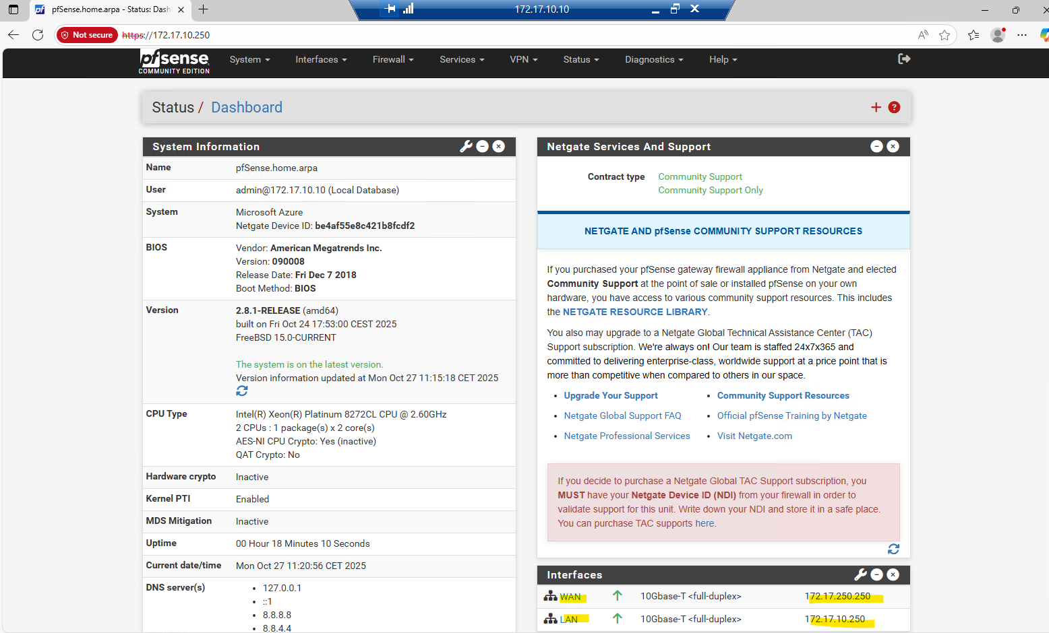
Task: Close the Interfaces widget
Action: (893, 574)
